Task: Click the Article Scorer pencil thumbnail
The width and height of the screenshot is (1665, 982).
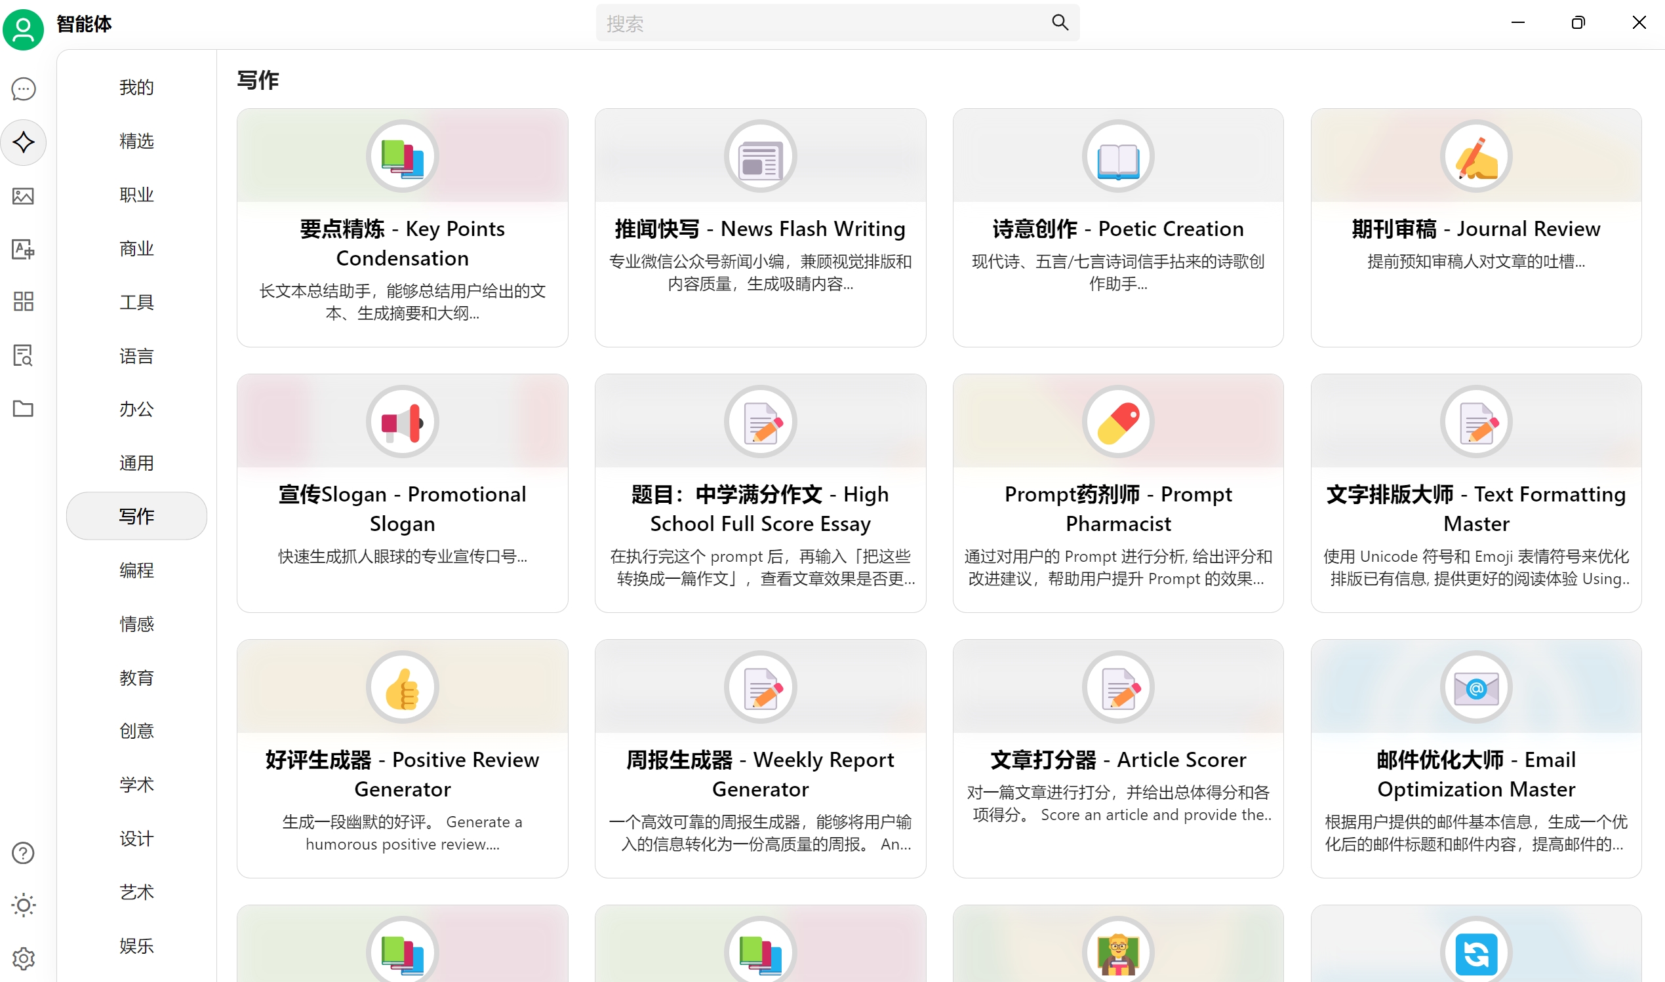Action: coord(1117,687)
